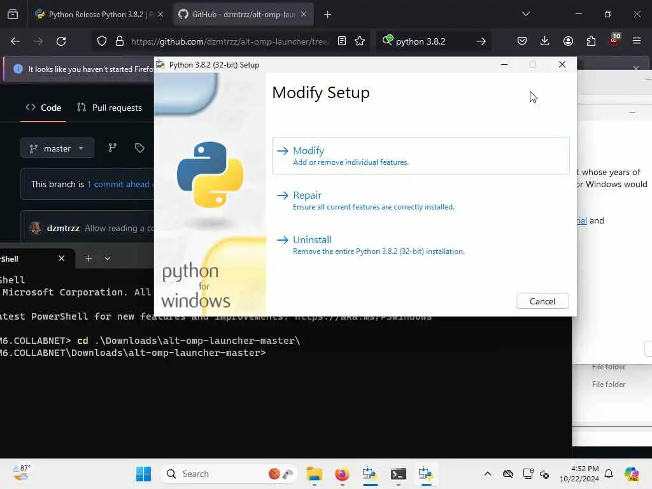Screen dimensions: 652x489
Task: Open tracking protection shield info
Action: pos(102,41)
